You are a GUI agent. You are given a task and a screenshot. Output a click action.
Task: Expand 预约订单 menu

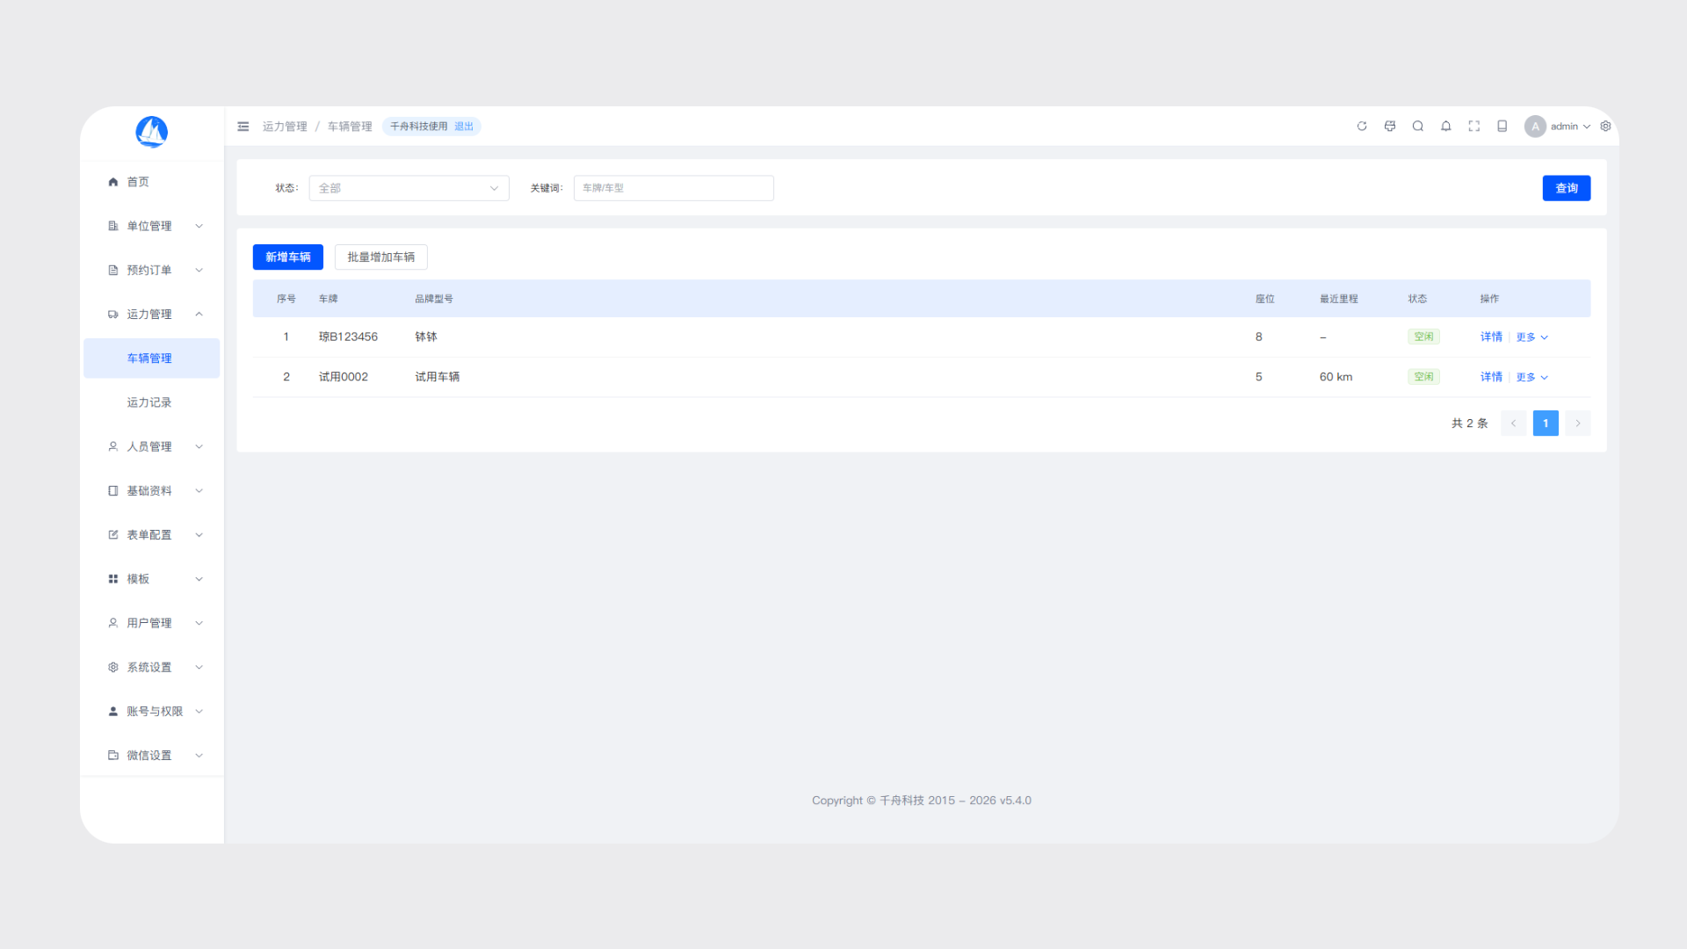click(152, 270)
